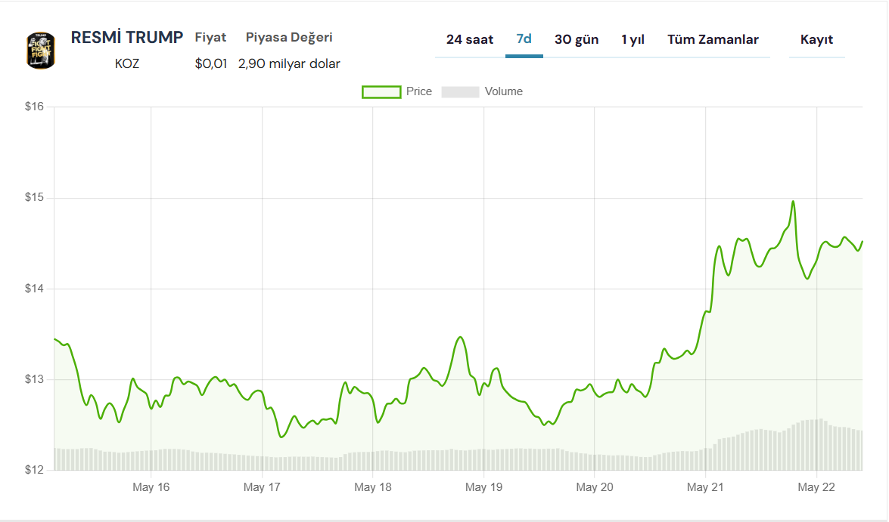Click the $13 y-axis label
Screen dimensions: 889x522
(34, 379)
